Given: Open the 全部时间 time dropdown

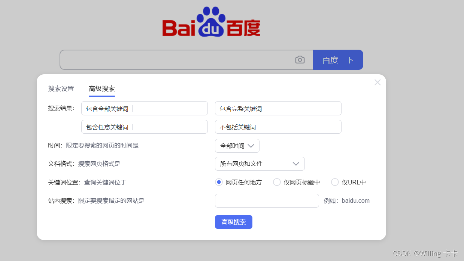Looking at the screenshot, I should [x=237, y=146].
